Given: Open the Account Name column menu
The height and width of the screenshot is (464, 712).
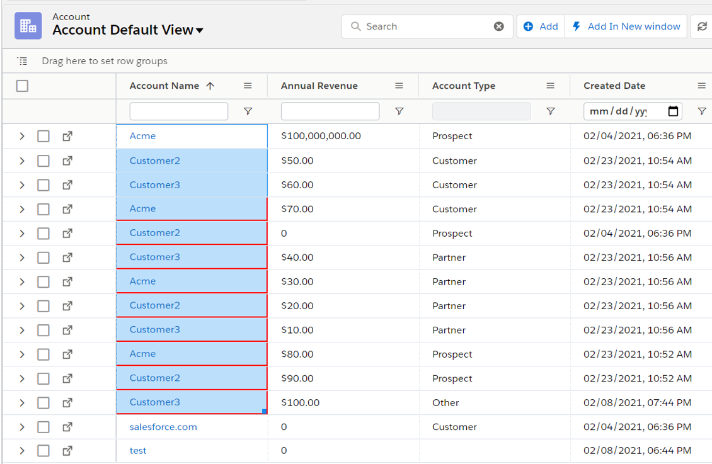Looking at the screenshot, I should [x=248, y=86].
